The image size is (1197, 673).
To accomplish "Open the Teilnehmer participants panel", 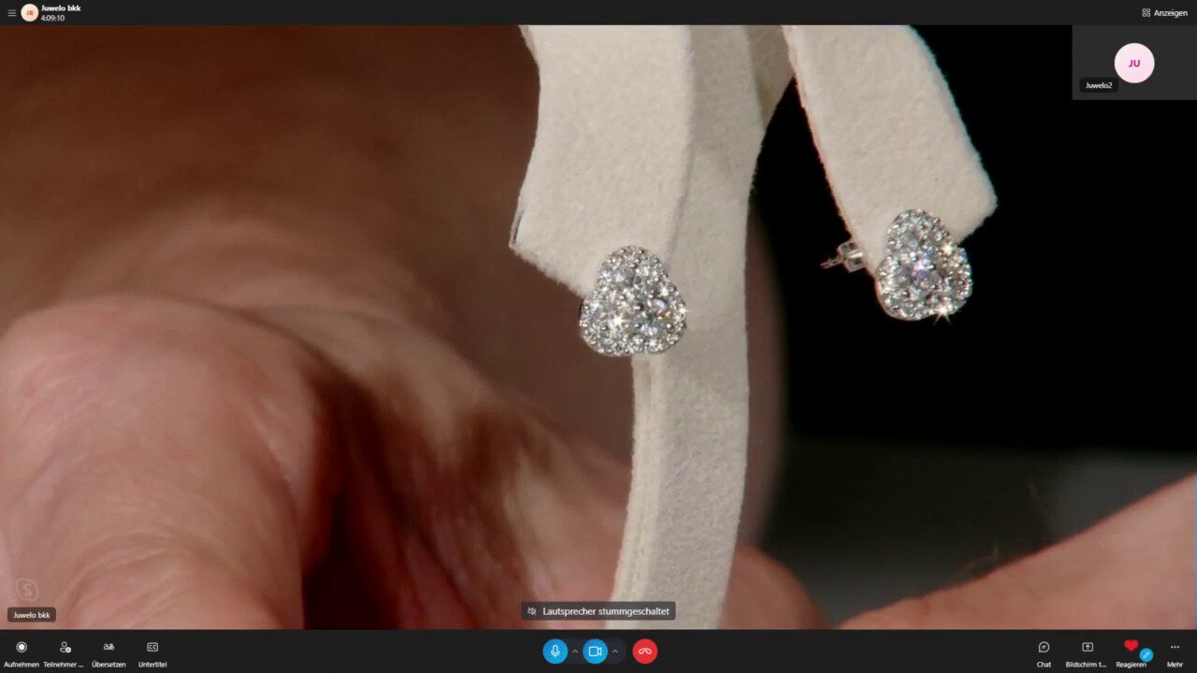I will [x=65, y=652].
